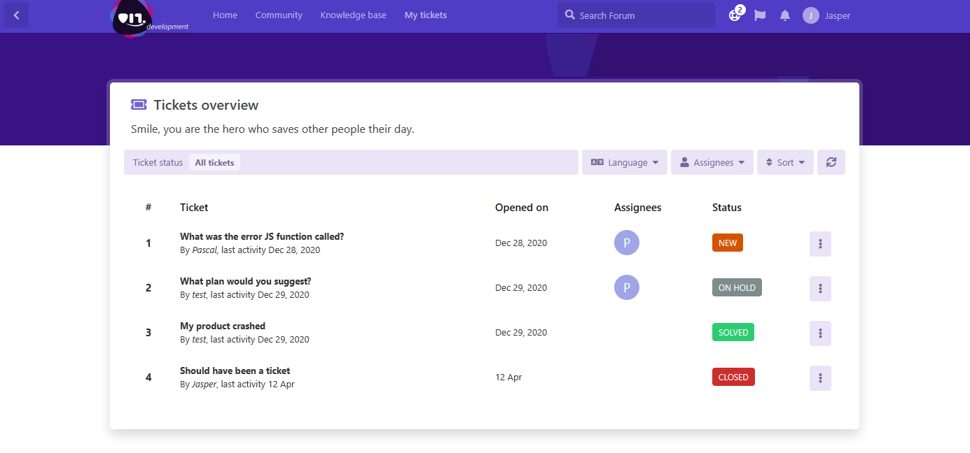Screen dimensions: 970x453
Task: Open ticket 'My product crashed'
Action: pos(223,326)
